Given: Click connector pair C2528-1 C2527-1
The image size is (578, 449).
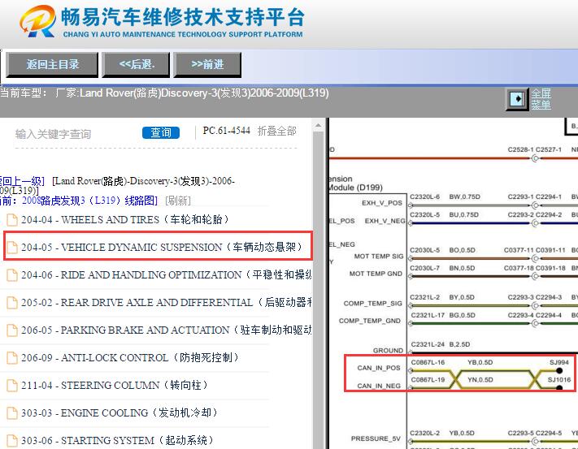Looking at the screenshot, I should (x=534, y=149).
